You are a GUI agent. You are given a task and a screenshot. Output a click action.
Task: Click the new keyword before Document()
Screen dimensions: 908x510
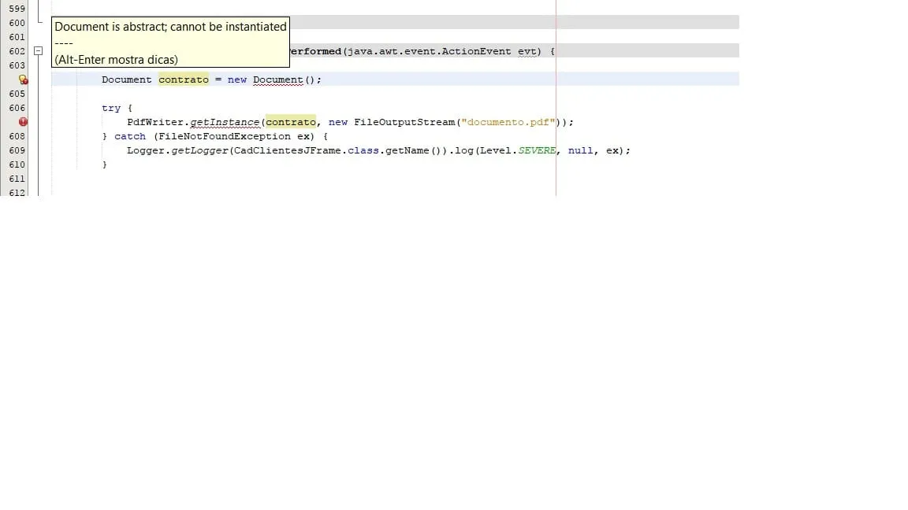pos(236,79)
